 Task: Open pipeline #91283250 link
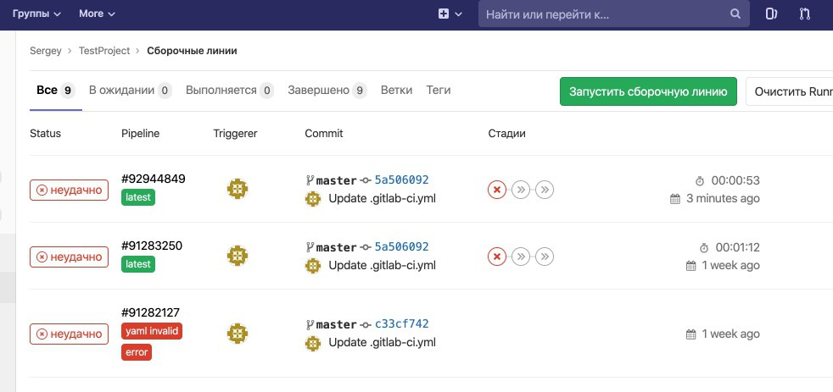pos(152,246)
